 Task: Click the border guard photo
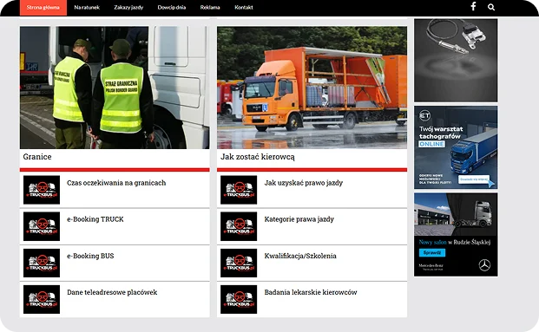pos(115,88)
